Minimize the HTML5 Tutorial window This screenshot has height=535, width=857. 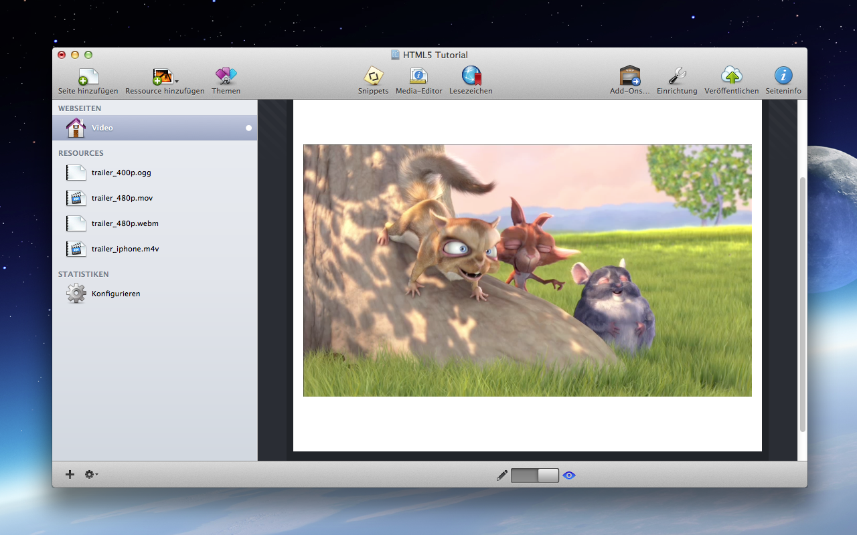75,55
